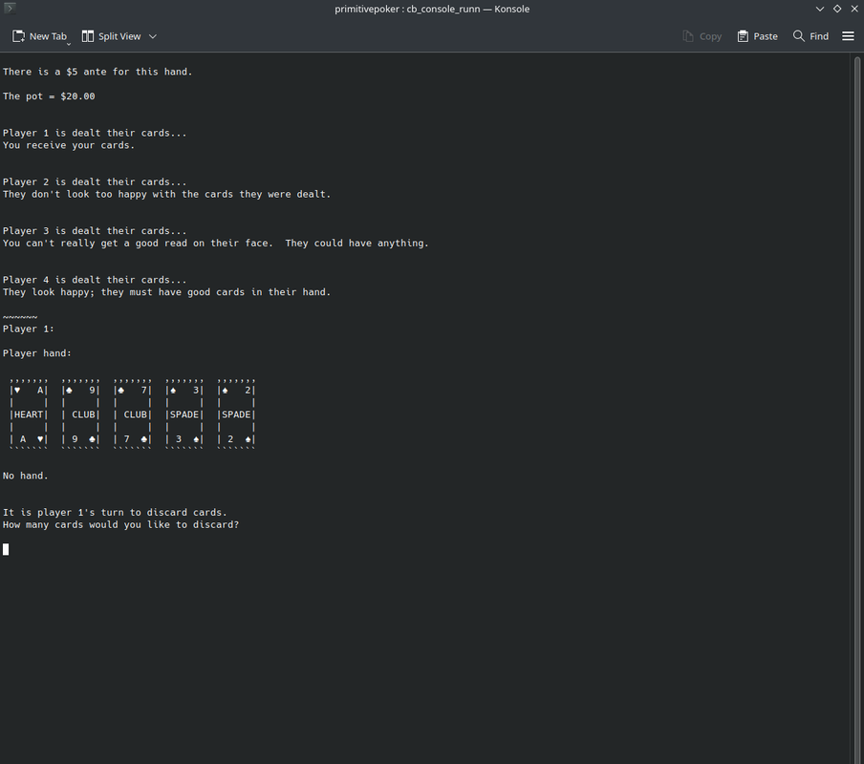
Task: Click the Ace of Hearts card
Action: pos(29,414)
